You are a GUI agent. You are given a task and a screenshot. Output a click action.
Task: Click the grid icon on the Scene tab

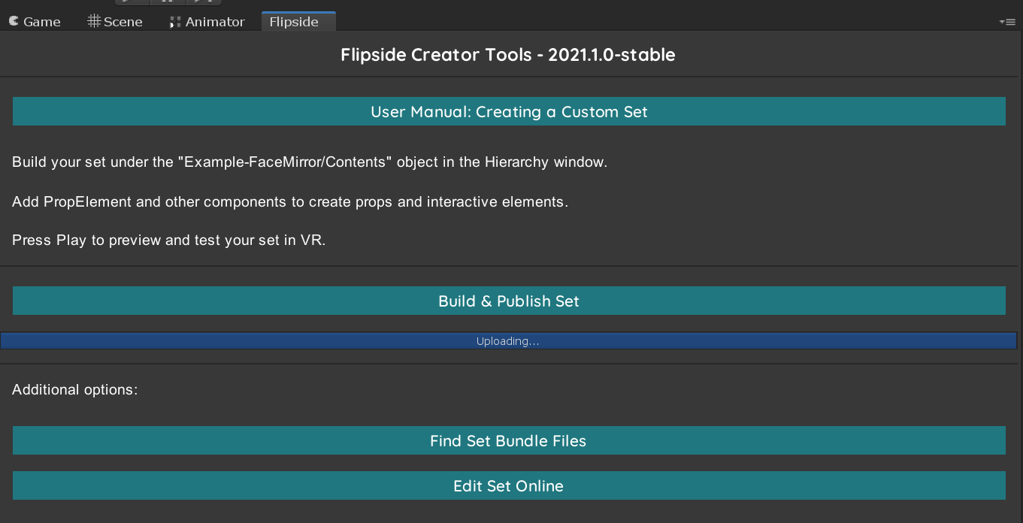[x=93, y=21]
